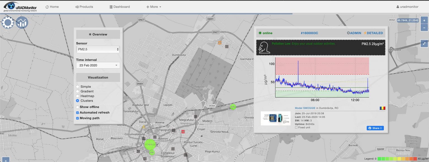Open the Time interval dropdown
The image size is (429, 162).
pyautogui.click(x=98, y=65)
